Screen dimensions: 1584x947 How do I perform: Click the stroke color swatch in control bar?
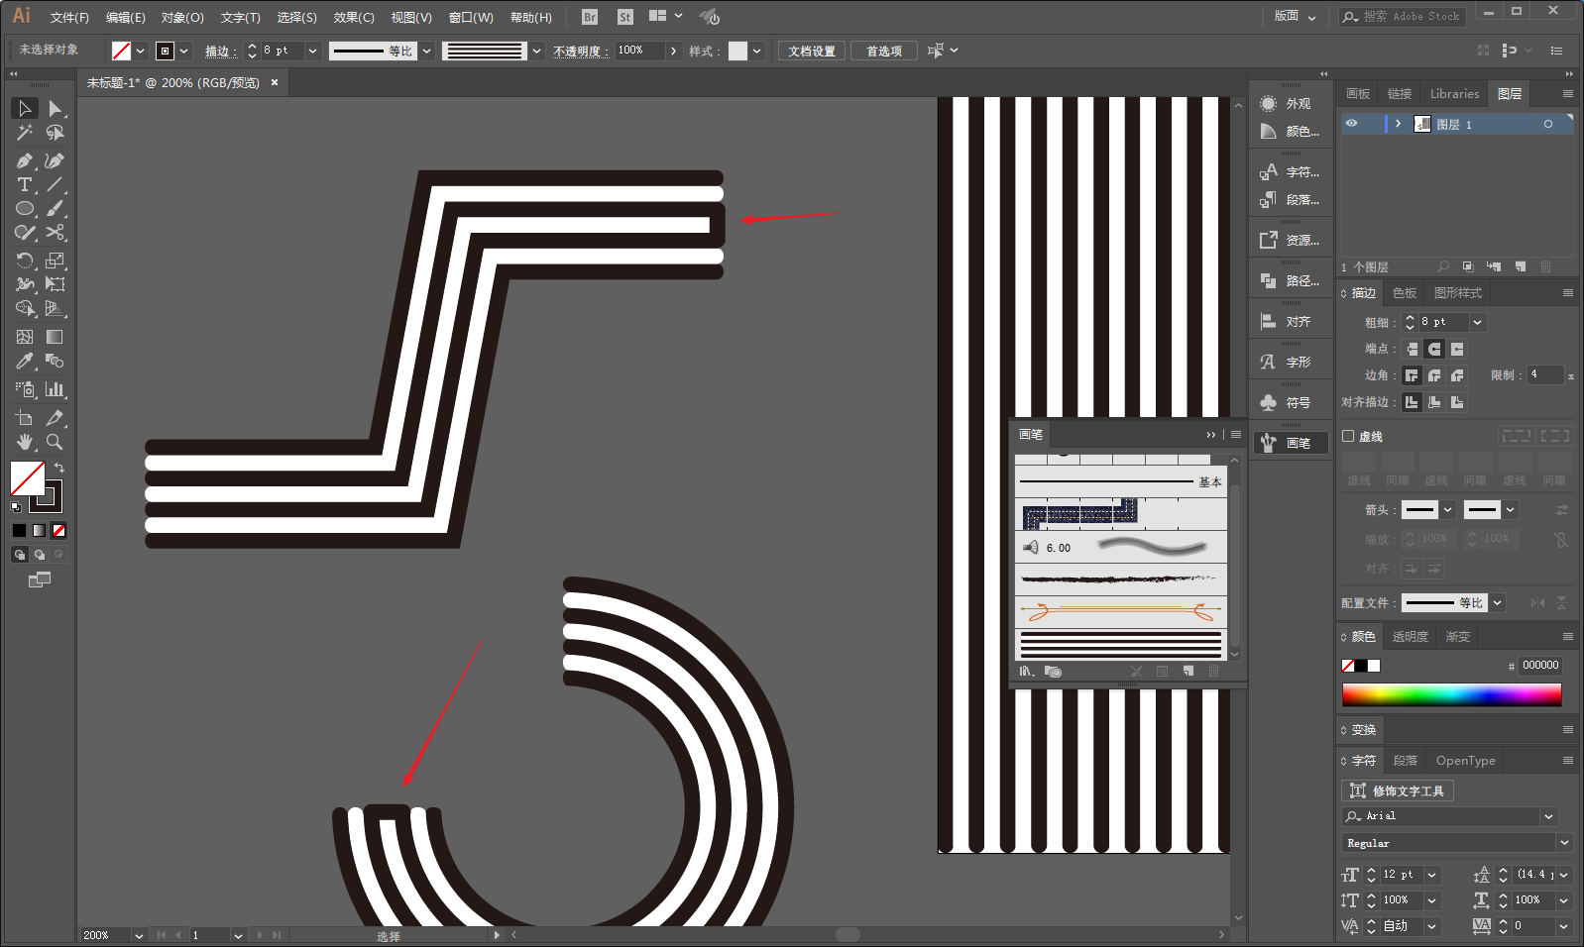tap(166, 51)
